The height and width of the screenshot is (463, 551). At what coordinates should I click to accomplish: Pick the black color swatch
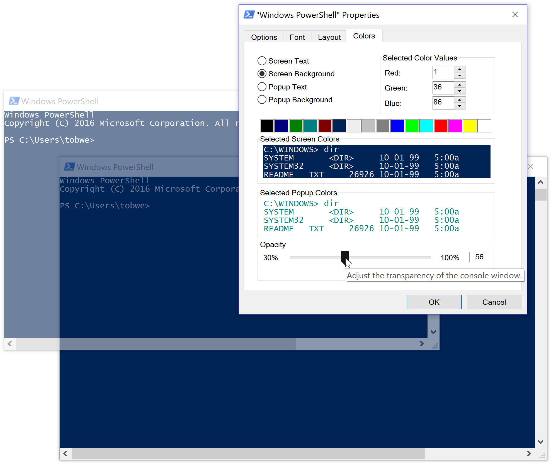(x=267, y=126)
